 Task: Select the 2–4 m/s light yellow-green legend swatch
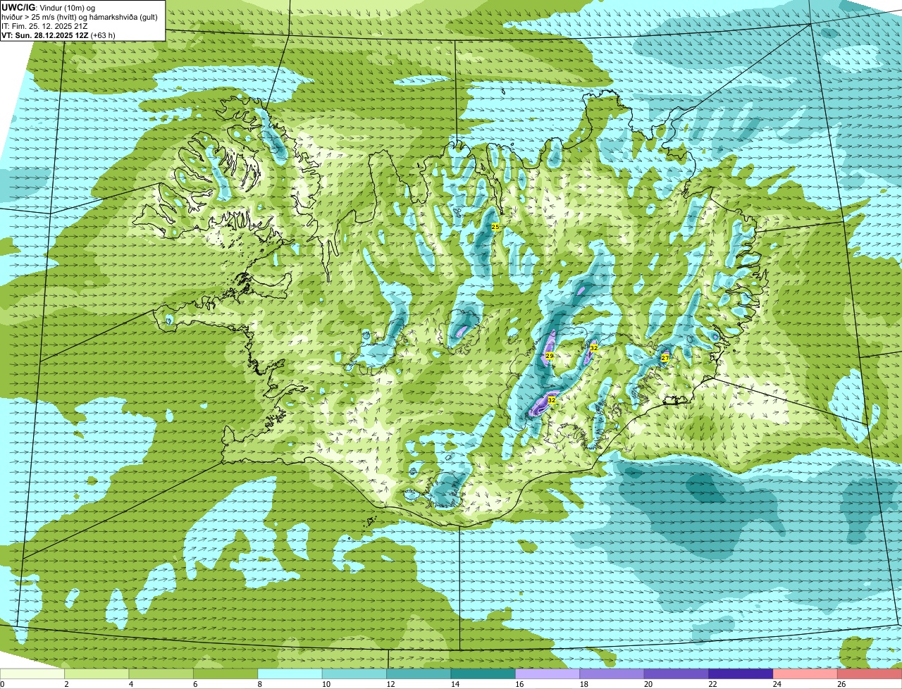tap(97, 674)
